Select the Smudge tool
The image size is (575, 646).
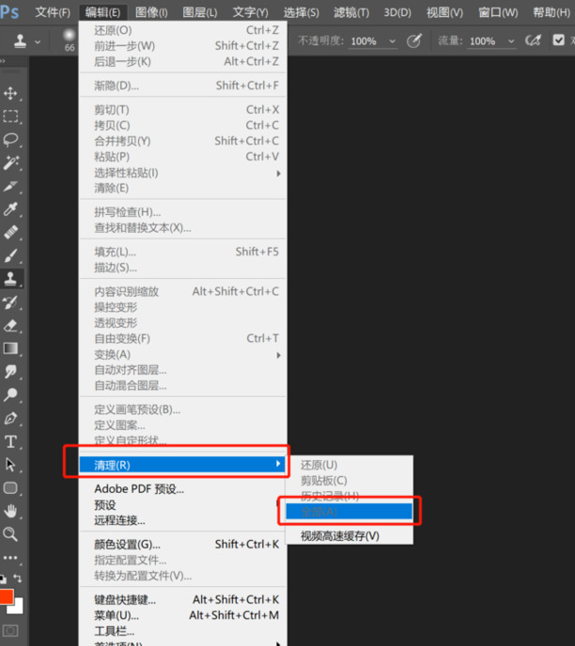[10, 372]
